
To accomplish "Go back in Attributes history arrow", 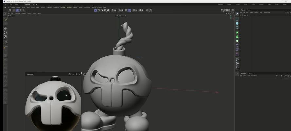I will (277, 76).
